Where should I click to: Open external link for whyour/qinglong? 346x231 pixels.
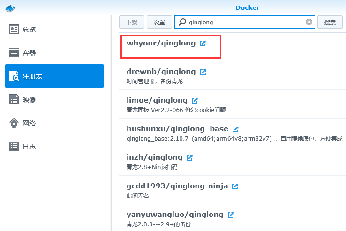(x=203, y=44)
